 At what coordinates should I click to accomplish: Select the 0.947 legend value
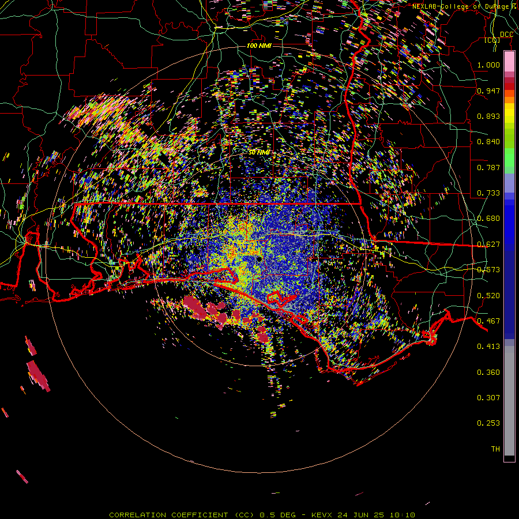click(488, 91)
